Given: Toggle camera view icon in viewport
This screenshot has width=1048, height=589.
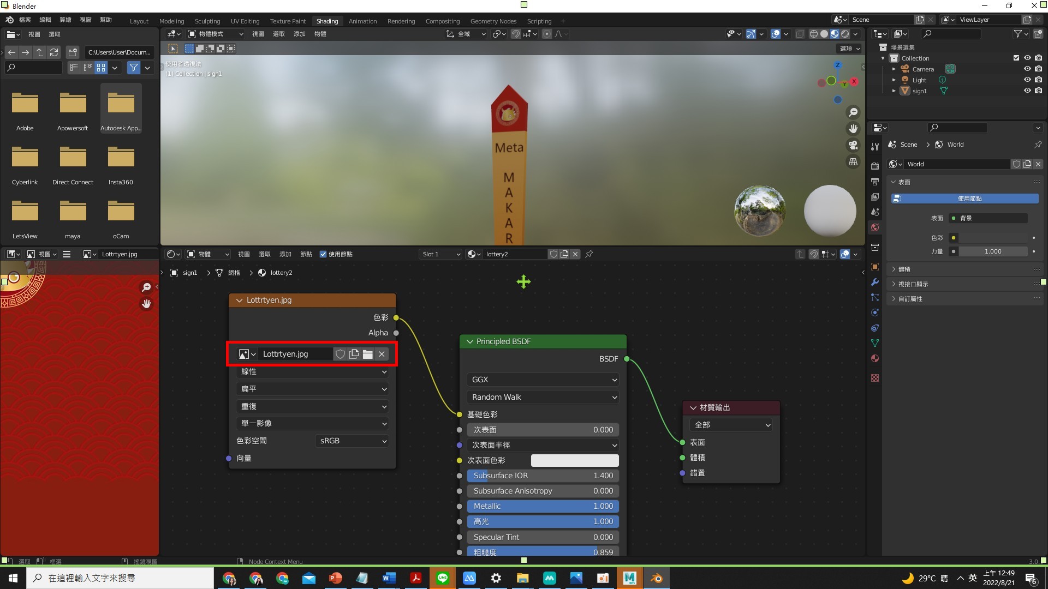Looking at the screenshot, I should point(853,145).
